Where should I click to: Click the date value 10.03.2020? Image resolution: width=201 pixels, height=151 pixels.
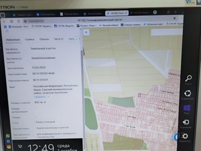click(39, 67)
